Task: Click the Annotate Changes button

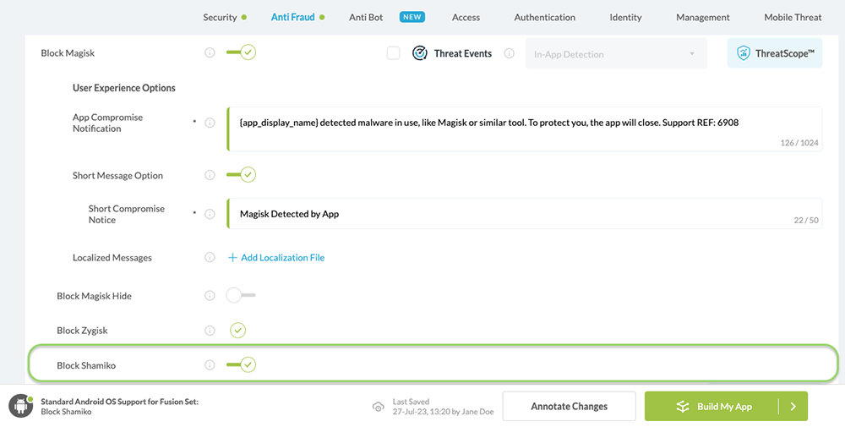Action: click(x=569, y=407)
